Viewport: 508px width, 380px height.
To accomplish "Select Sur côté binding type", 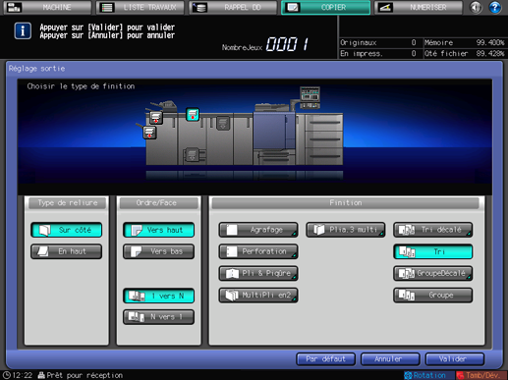I will pos(67,230).
